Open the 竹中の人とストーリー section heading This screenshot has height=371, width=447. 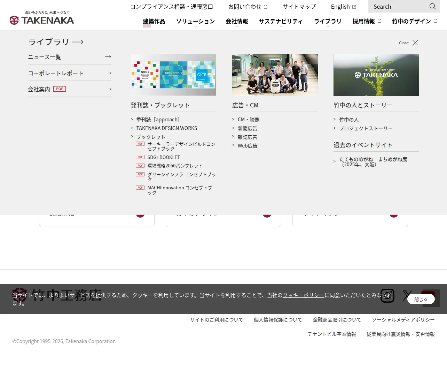pyautogui.click(x=363, y=105)
